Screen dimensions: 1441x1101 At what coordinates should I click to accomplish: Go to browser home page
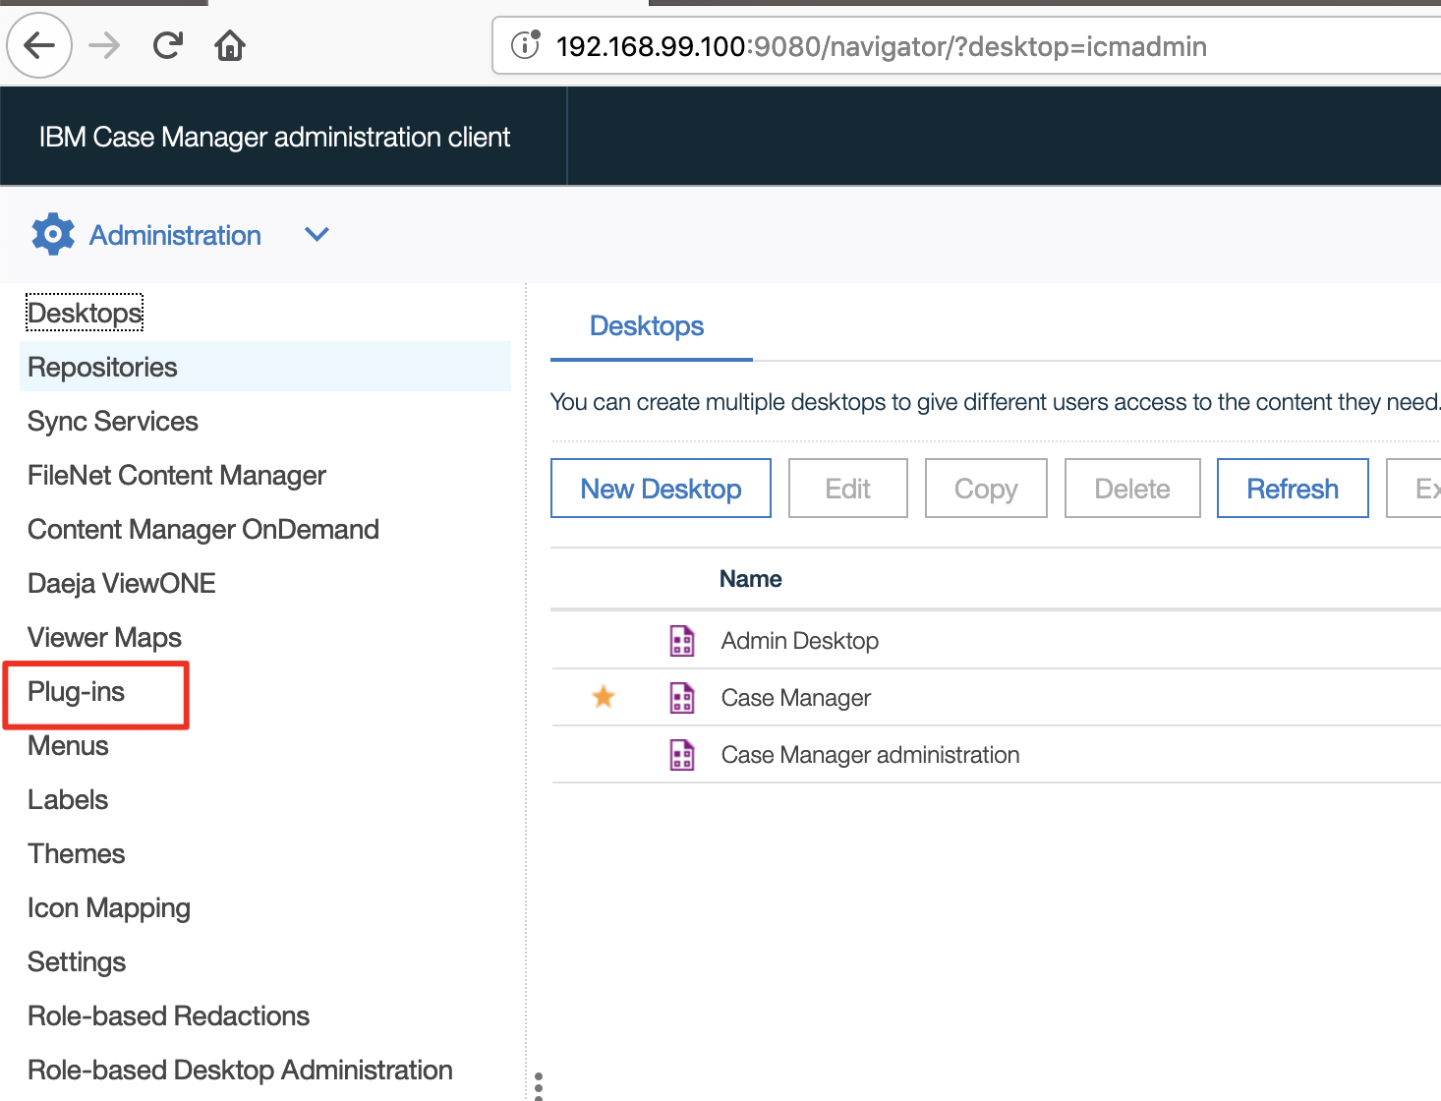tap(229, 44)
